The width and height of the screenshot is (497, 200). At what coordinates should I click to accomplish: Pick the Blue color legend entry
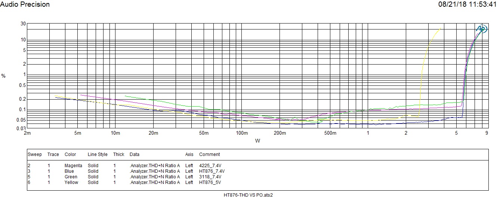[x=69, y=171]
